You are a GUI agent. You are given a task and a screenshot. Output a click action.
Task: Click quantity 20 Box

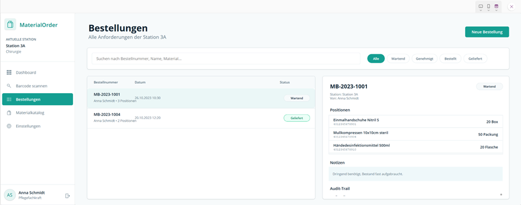492,122
